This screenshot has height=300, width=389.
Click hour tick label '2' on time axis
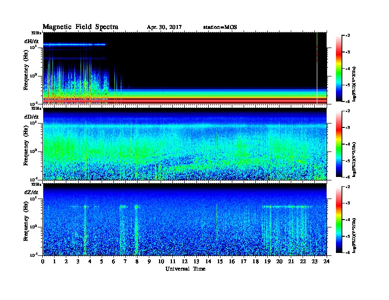click(66, 261)
